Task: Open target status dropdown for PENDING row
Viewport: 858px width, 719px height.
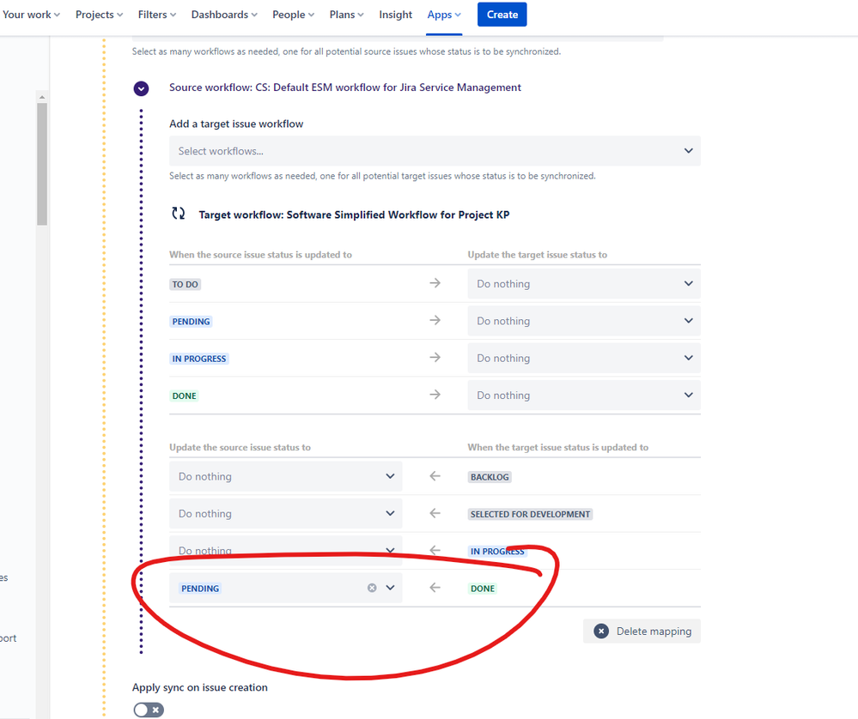Action: pos(584,321)
